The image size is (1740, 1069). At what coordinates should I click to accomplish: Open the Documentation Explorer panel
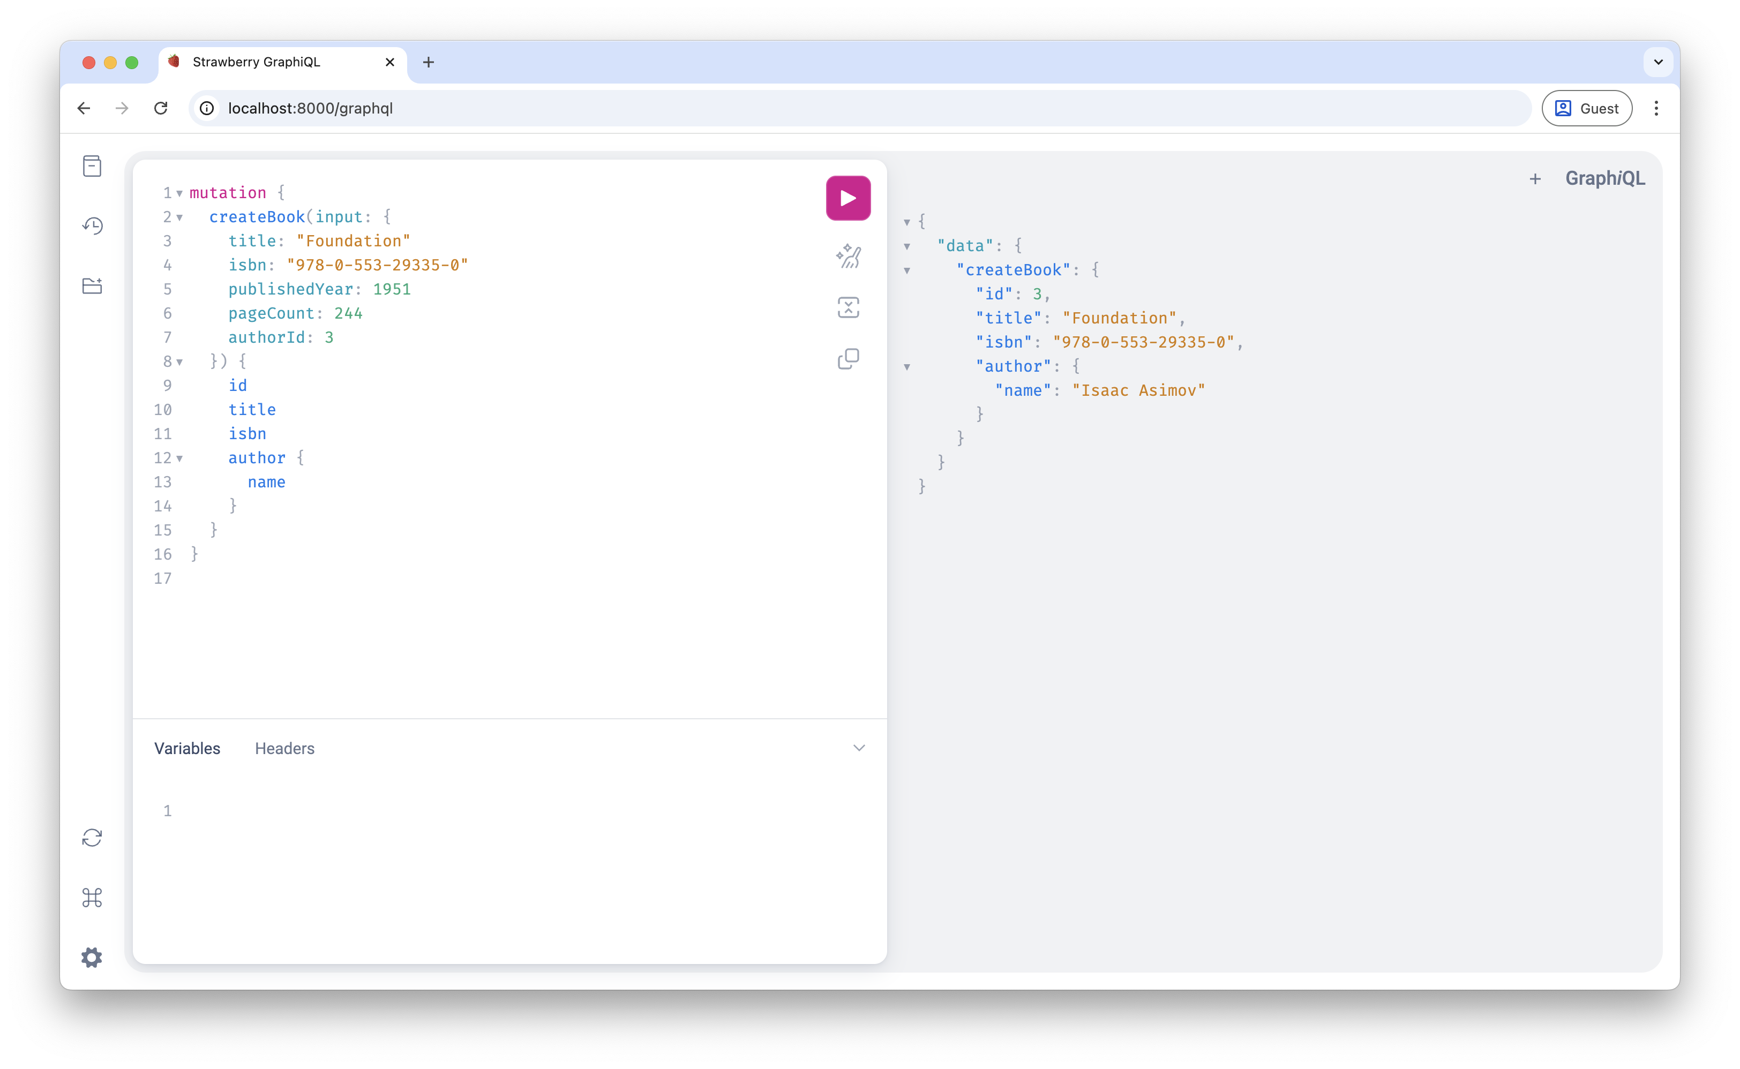tap(92, 166)
